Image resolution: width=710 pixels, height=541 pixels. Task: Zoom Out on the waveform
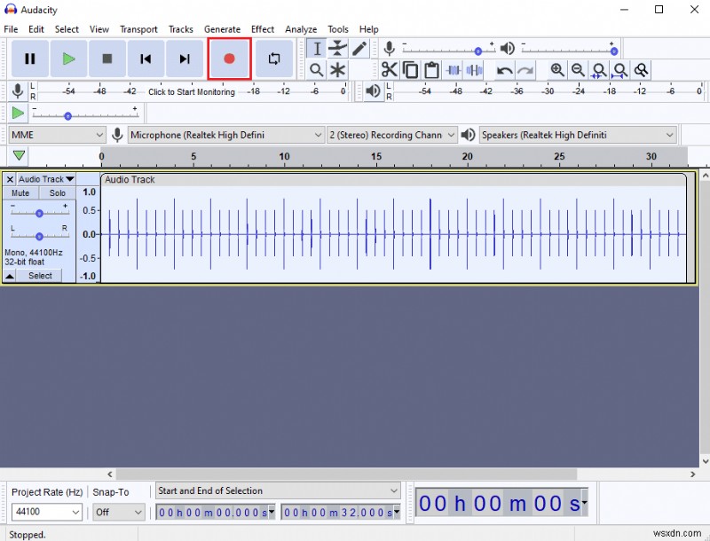(x=579, y=70)
